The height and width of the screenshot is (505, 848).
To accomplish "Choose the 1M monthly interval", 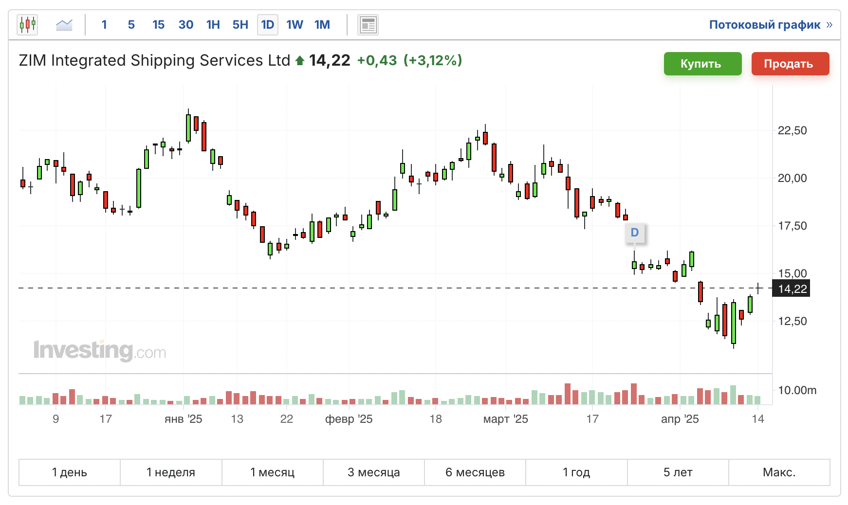I will [322, 25].
